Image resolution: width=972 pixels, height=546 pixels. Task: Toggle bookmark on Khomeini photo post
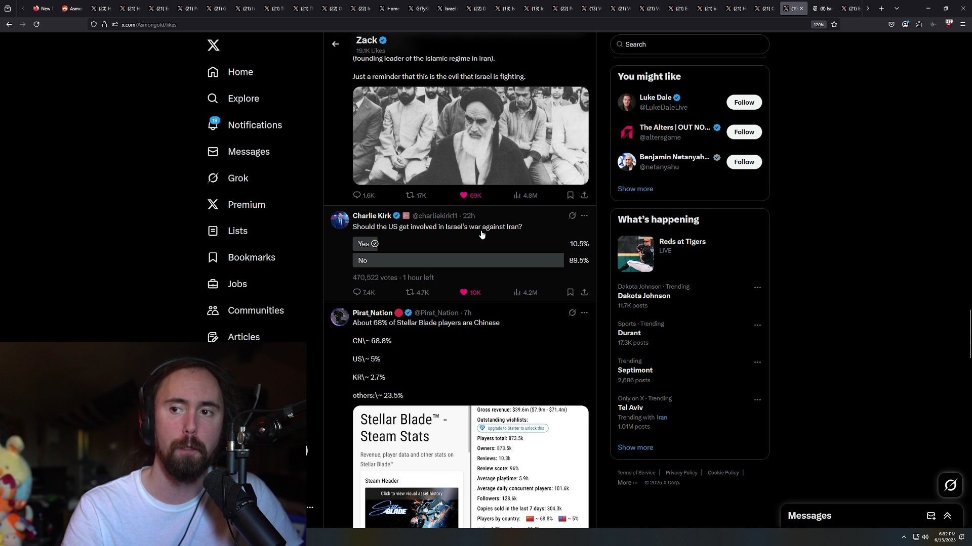pos(570,195)
